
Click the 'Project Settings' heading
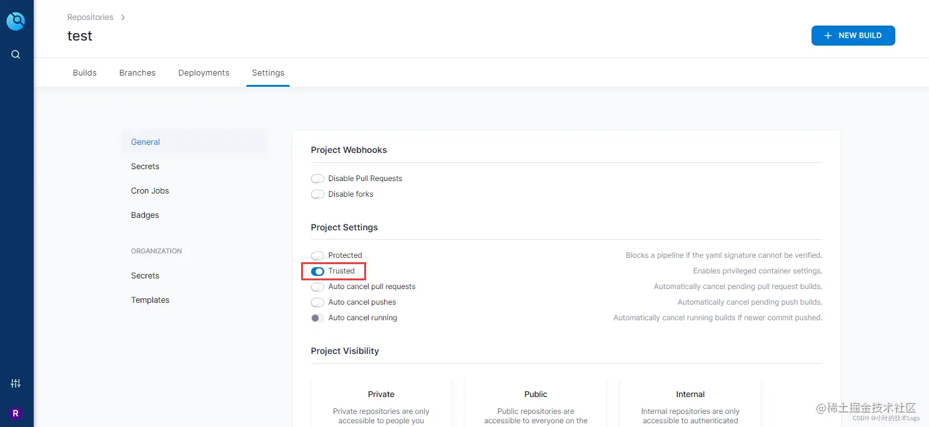pyautogui.click(x=344, y=227)
